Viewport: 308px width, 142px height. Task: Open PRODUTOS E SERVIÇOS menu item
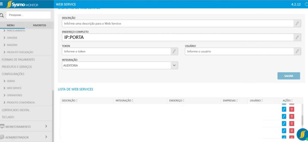pyautogui.click(x=17, y=67)
